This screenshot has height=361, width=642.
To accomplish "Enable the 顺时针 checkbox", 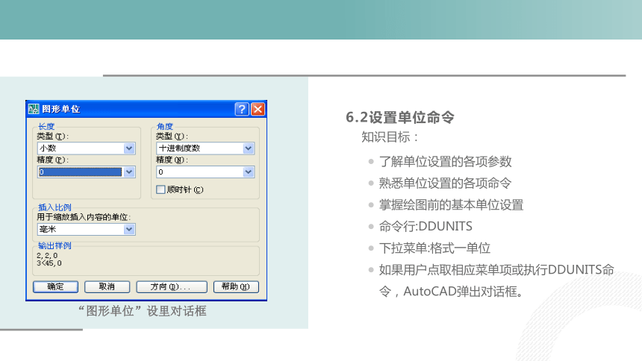I will pos(160,189).
